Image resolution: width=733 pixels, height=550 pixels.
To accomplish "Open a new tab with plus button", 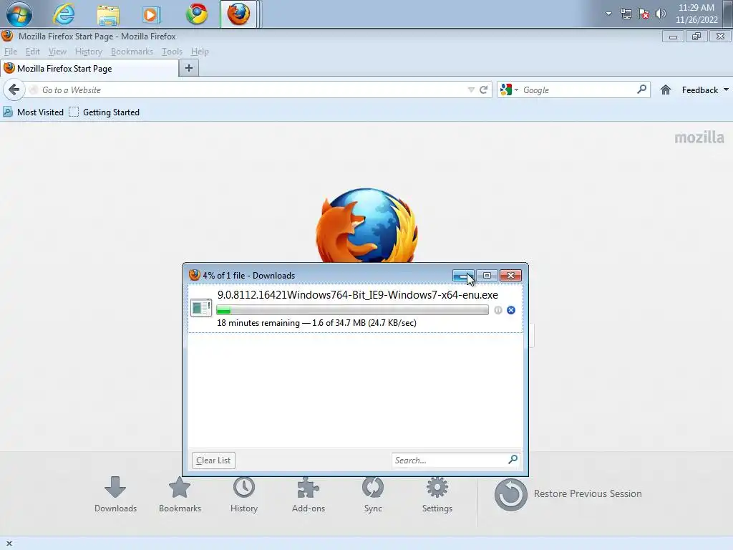I will [189, 68].
